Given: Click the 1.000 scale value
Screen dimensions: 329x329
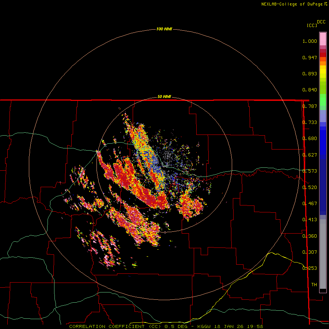Looking at the screenshot, I should pos(310,41).
